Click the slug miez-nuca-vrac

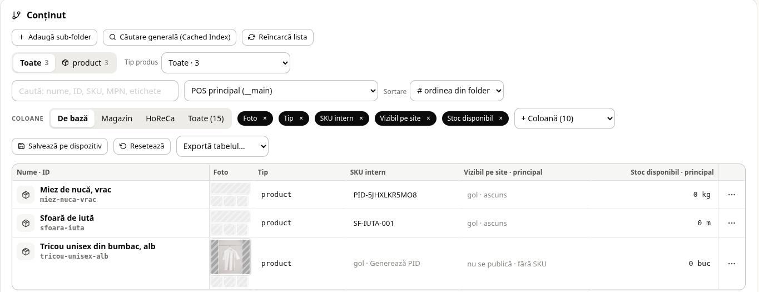point(68,200)
